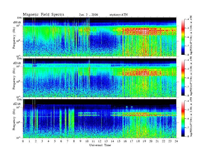210x162 pixels.
Task: Click the dZ/dt spectrogram plot
Action: click(100, 119)
